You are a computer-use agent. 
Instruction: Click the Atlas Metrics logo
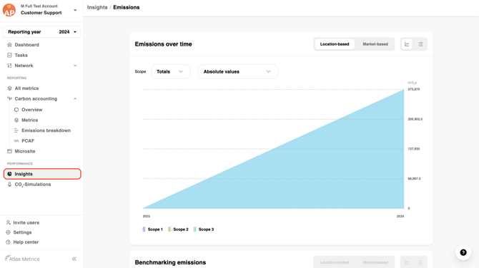click(x=22, y=259)
